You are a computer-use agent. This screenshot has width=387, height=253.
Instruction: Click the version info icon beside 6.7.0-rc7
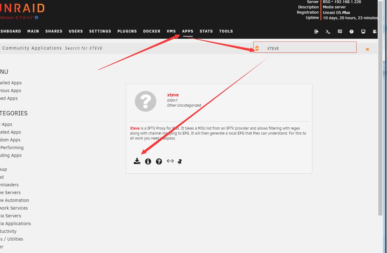click(x=36, y=18)
